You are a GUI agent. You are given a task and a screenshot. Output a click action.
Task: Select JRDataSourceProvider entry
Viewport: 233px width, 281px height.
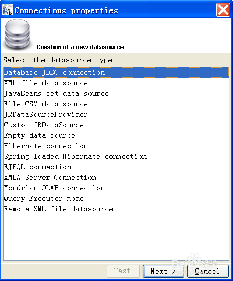click(116, 114)
